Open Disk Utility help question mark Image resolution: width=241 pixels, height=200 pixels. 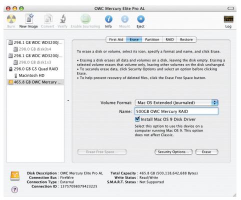pyautogui.click(x=14, y=189)
